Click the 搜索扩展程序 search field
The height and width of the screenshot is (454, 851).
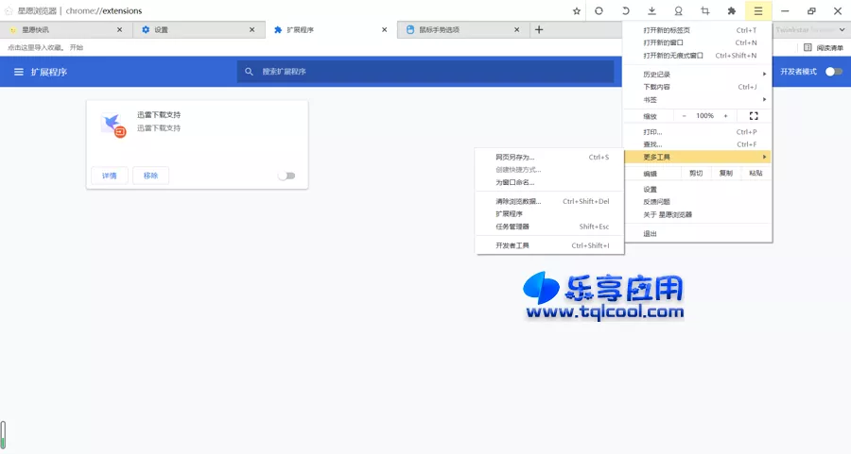tap(425, 72)
